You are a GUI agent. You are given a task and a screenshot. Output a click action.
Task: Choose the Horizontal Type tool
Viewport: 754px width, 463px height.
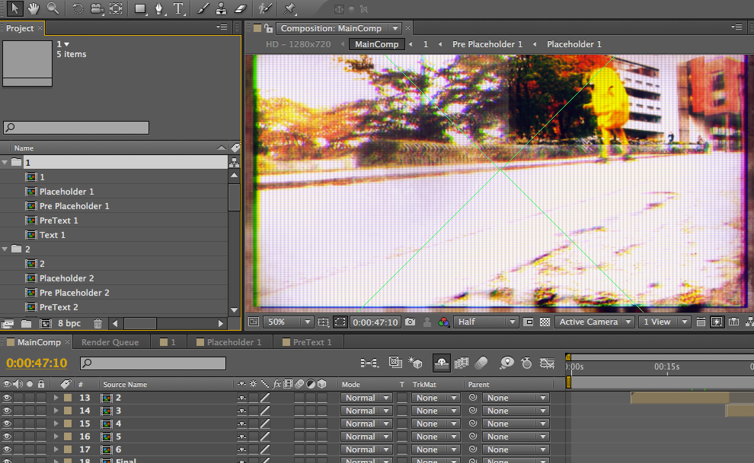(x=179, y=9)
